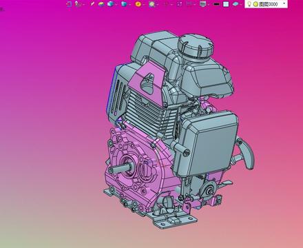Click the blue wireframe cube view icon
This screenshot has width=303, height=248.
111,4
